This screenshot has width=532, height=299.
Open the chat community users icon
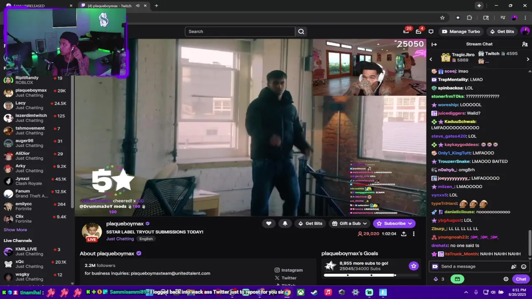[x=525, y=44]
